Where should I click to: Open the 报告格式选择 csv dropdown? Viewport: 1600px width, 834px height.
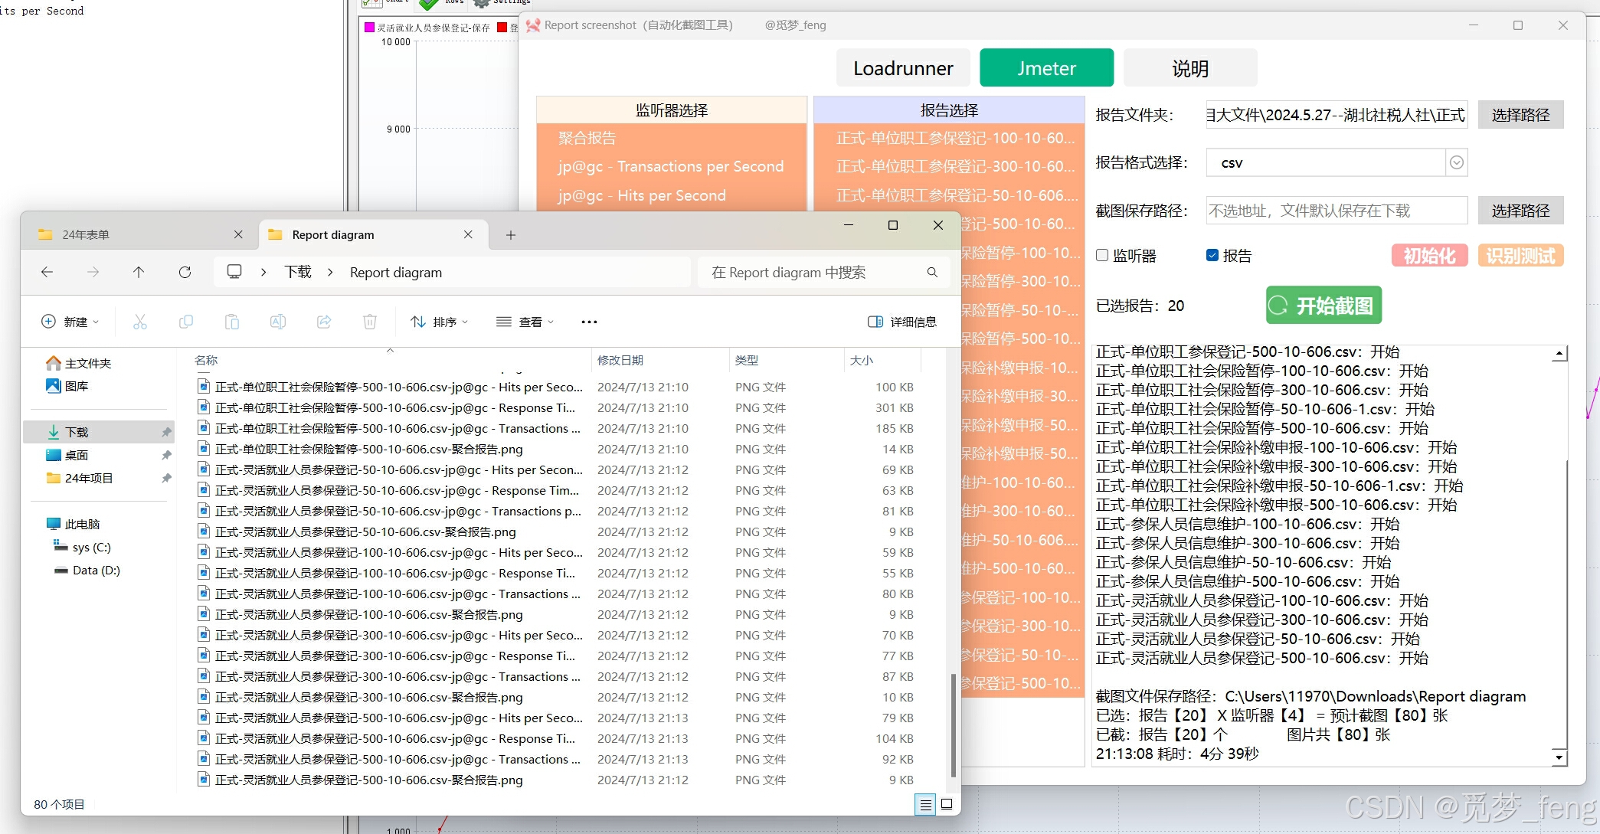click(x=1456, y=162)
